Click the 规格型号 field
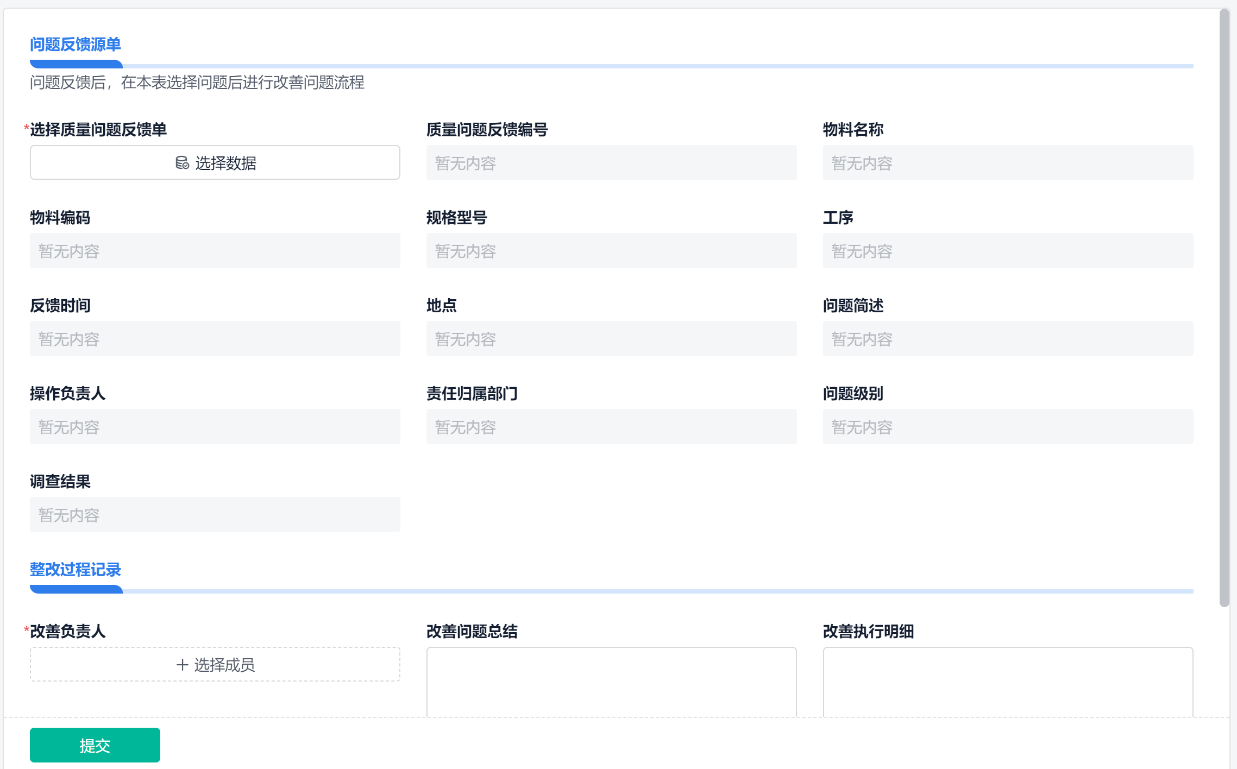 point(611,250)
